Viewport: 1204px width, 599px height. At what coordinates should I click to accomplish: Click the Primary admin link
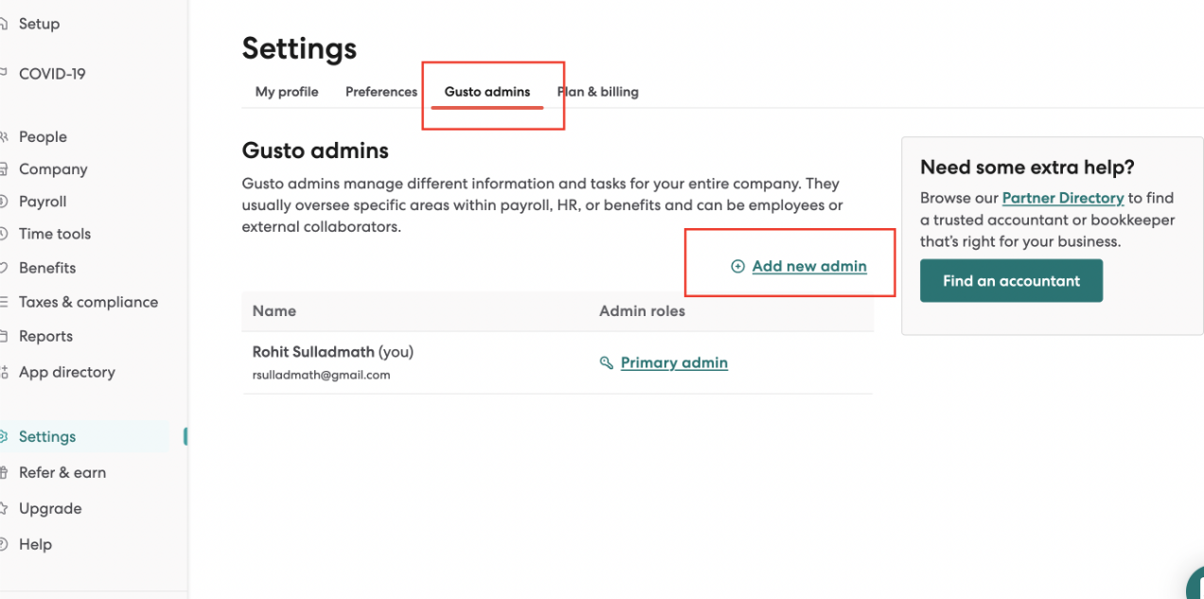[674, 362]
